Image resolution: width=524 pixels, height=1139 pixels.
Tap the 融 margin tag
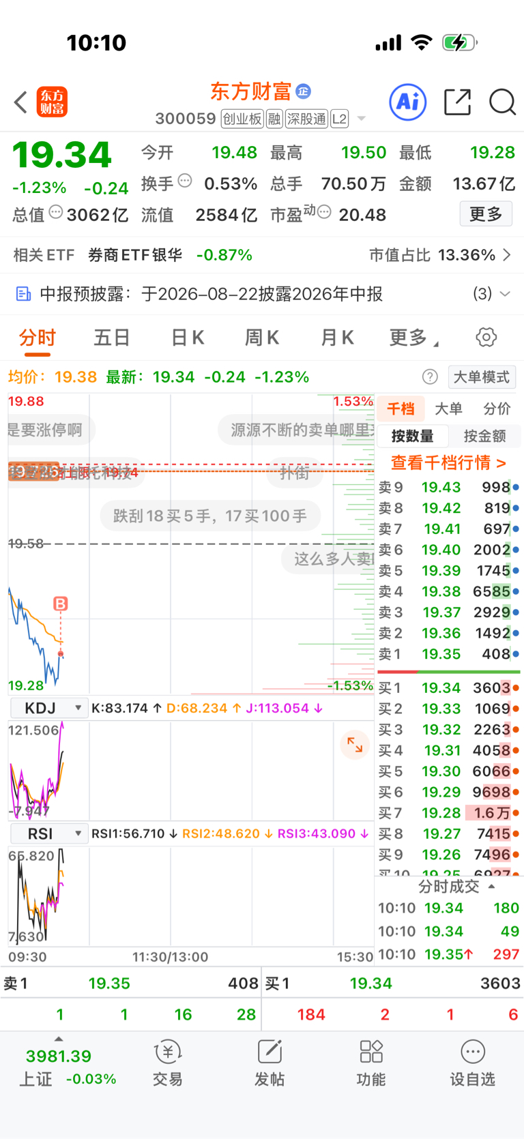pos(274,119)
